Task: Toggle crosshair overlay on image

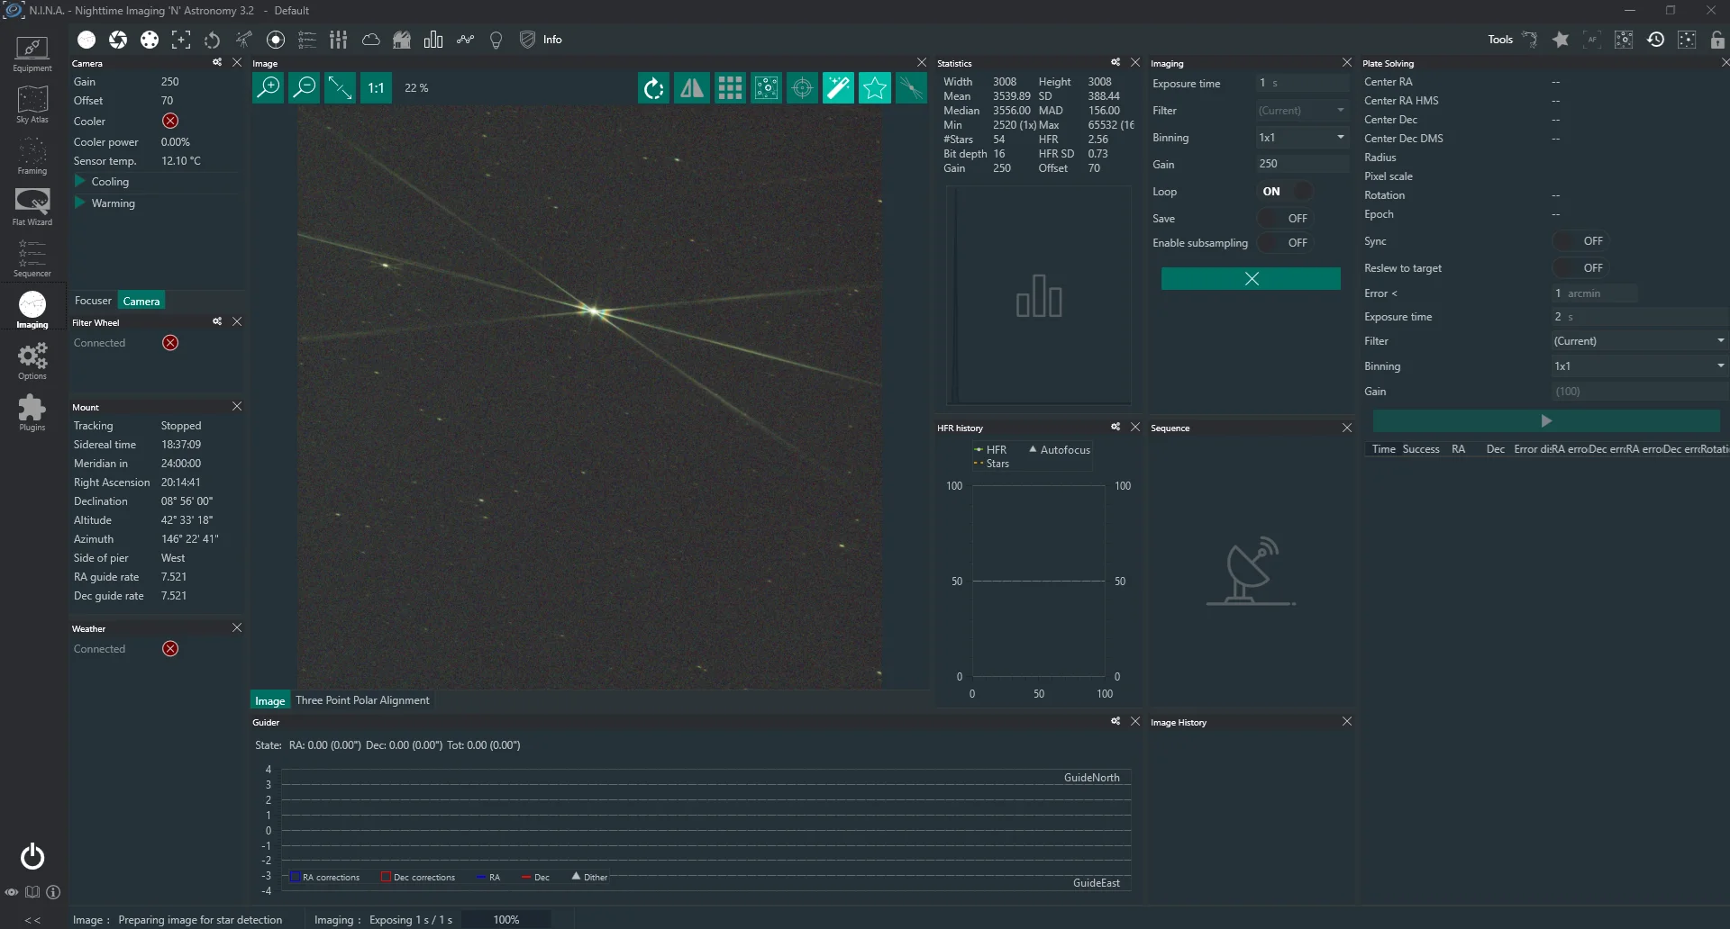Action: pos(802,88)
